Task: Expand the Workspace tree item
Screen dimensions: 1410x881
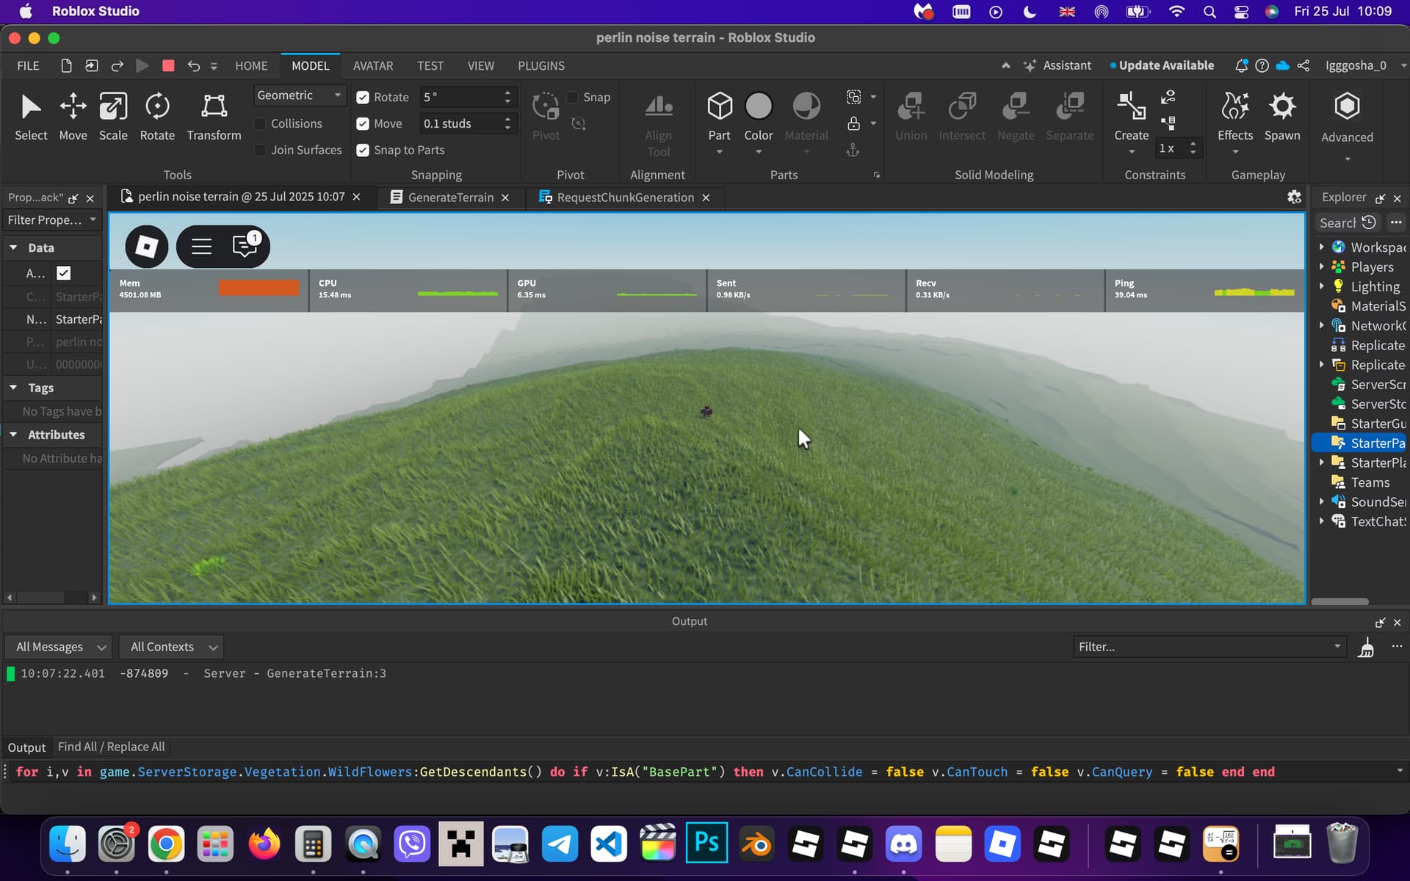Action: (x=1321, y=247)
